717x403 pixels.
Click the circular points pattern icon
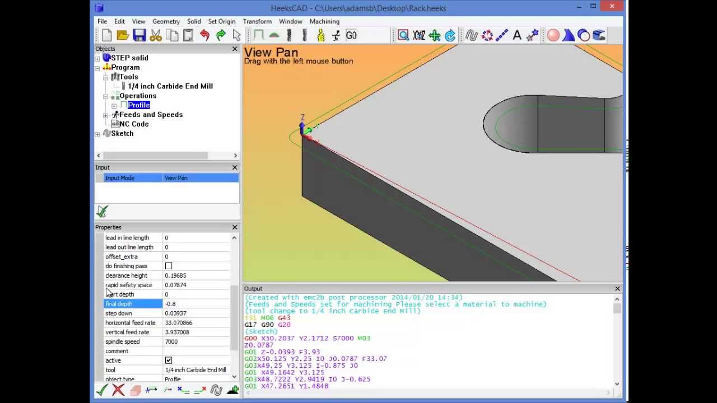(x=487, y=36)
